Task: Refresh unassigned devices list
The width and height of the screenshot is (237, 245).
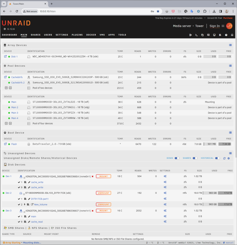Action: pos(224,158)
